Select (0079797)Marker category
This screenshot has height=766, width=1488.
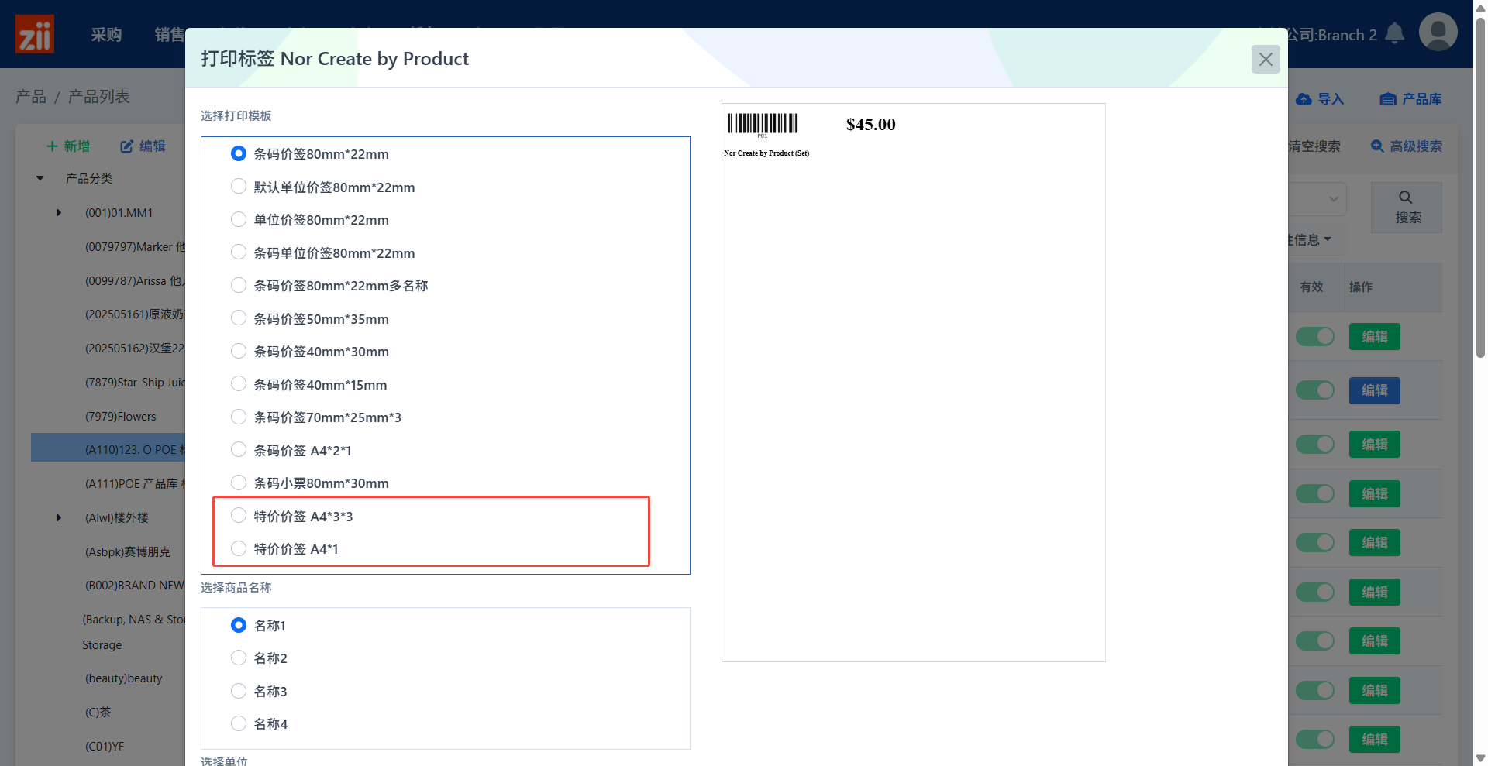tap(135, 247)
